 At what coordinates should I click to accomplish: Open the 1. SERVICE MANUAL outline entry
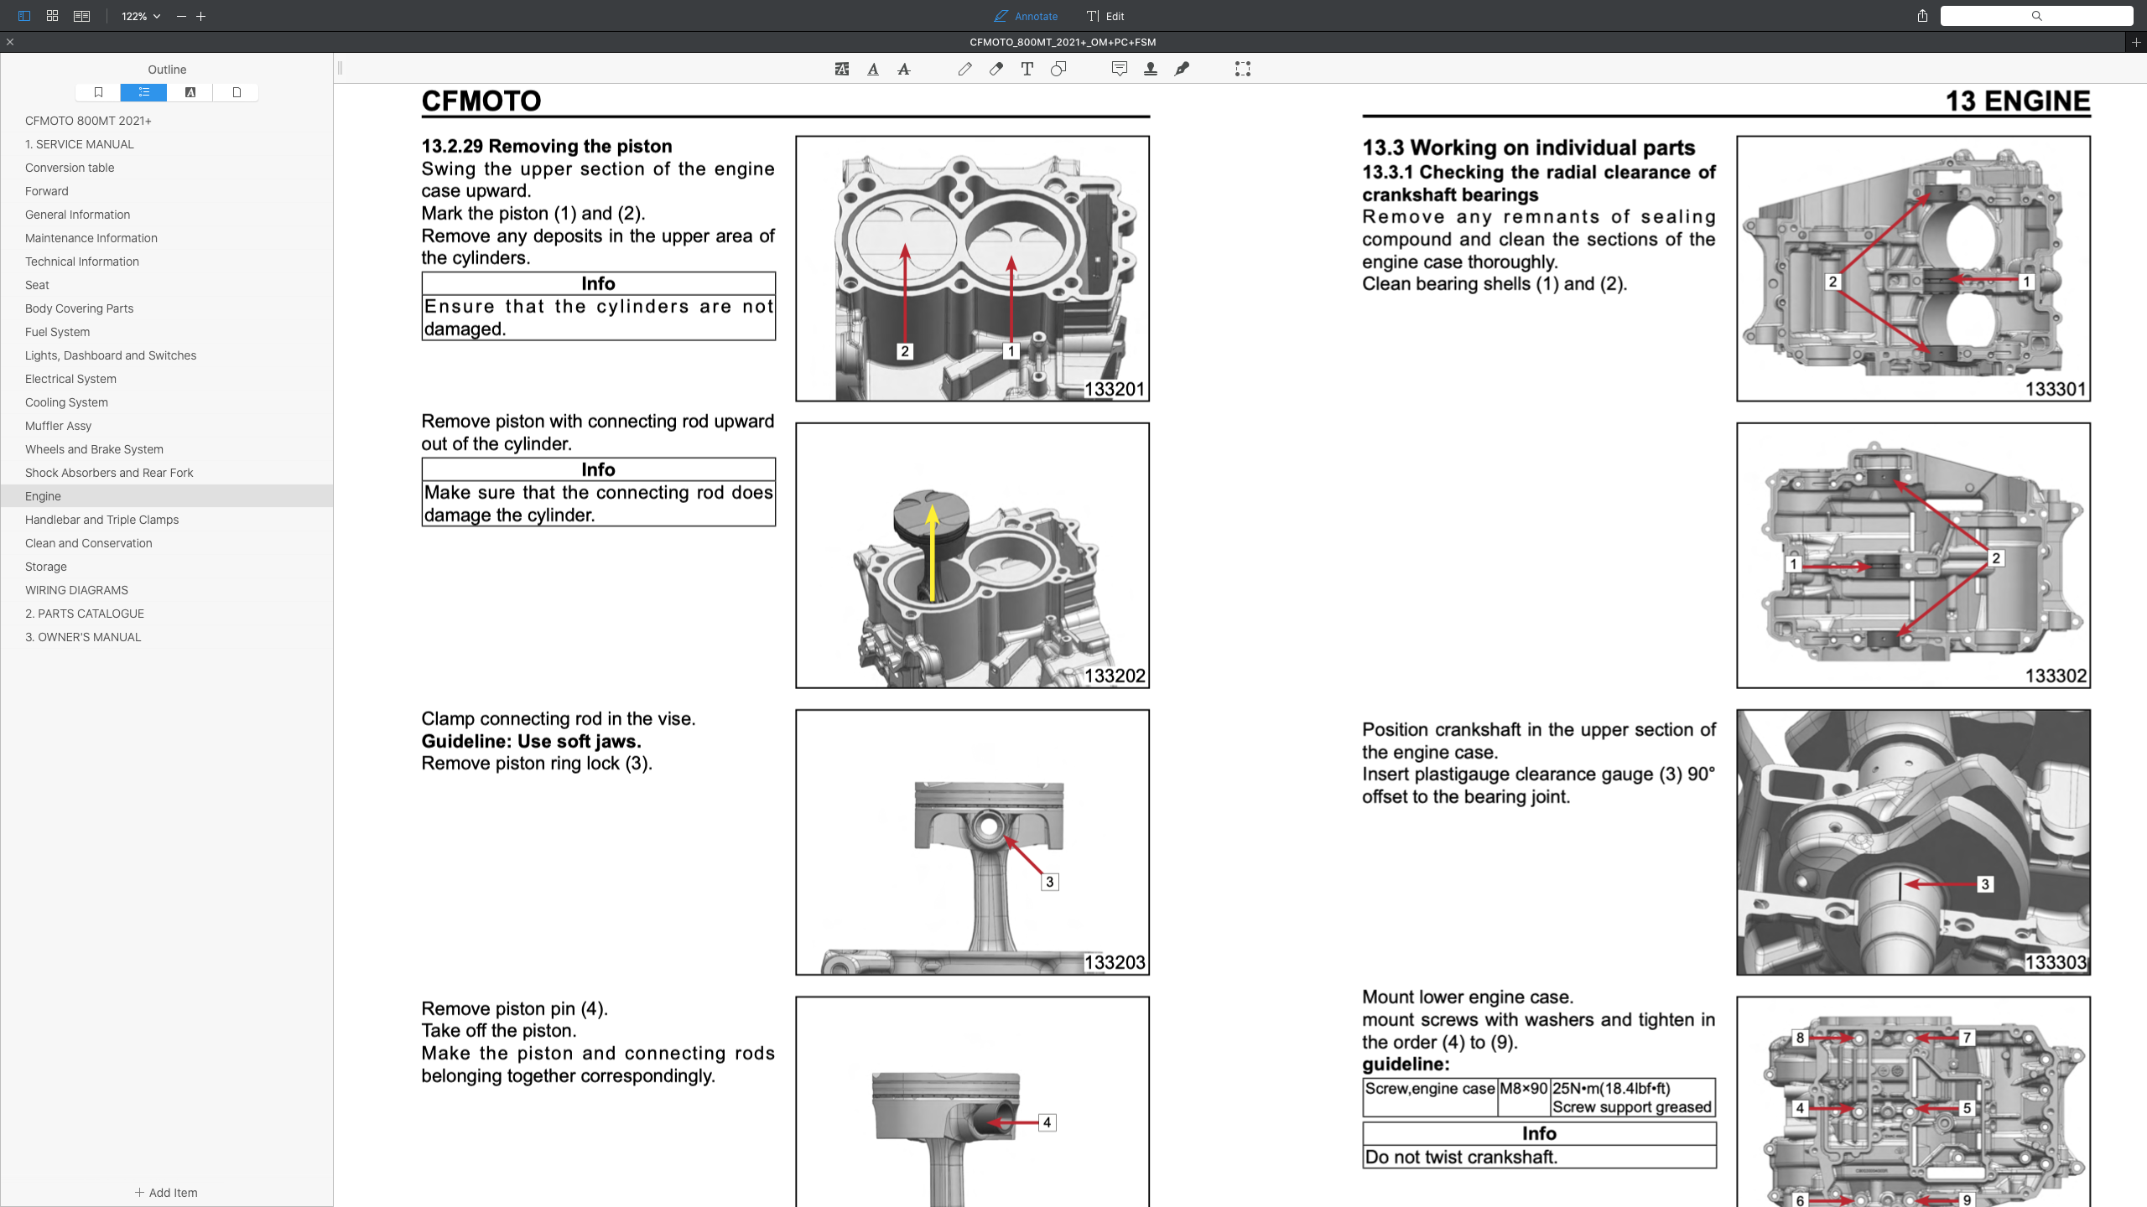pos(80,144)
